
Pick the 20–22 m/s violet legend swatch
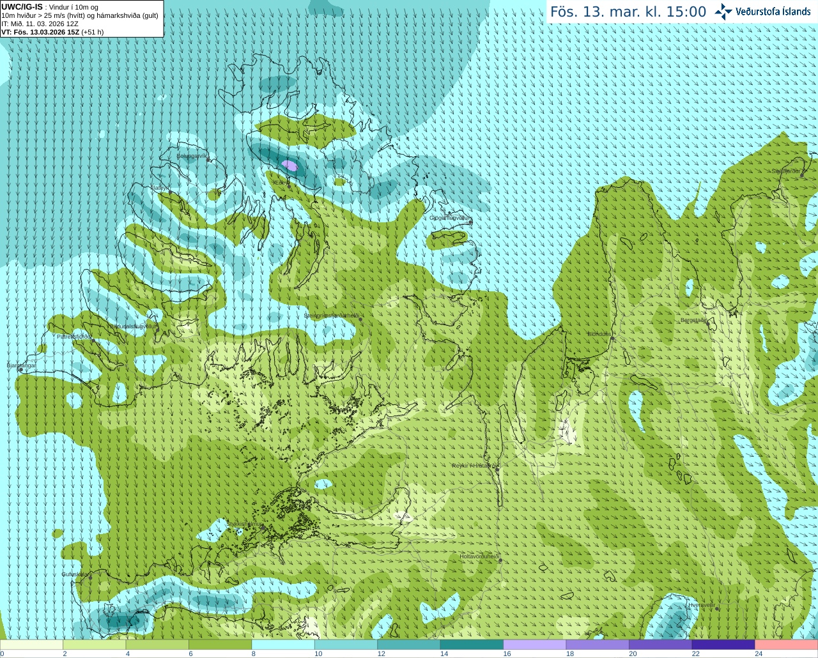tap(661, 645)
